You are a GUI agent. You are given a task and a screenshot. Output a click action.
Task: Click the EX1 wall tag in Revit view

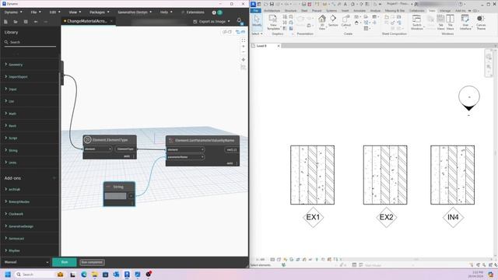pos(313,217)
